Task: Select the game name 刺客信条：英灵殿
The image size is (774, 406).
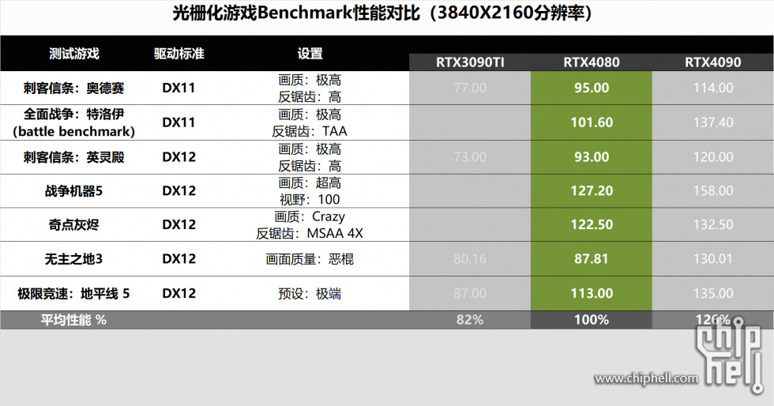Action: (x=74, y=157)
